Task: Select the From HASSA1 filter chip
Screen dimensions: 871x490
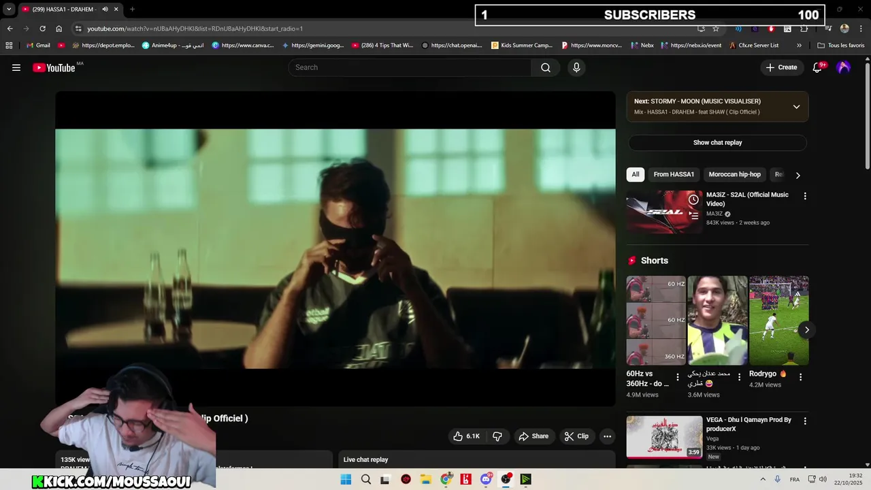Action: [674, 175]
